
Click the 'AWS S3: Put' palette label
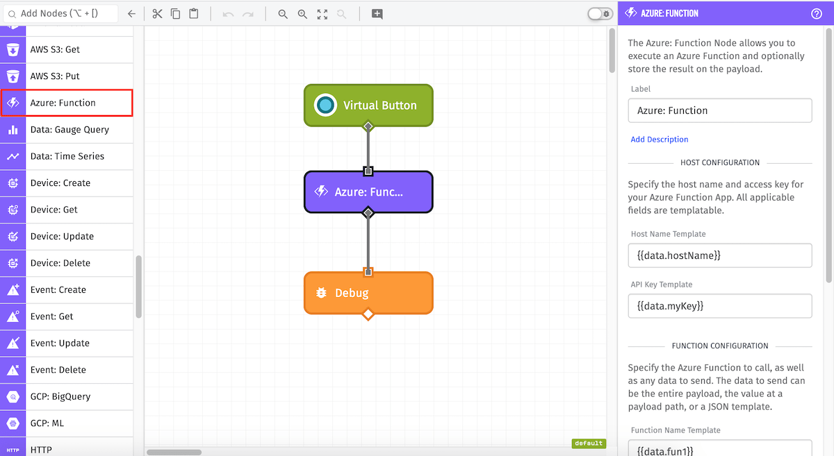pyautogui.click(x=56, y=76)
